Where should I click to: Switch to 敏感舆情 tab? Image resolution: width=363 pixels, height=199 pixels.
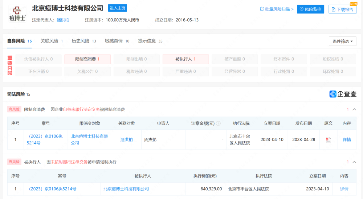coord(117,41)
